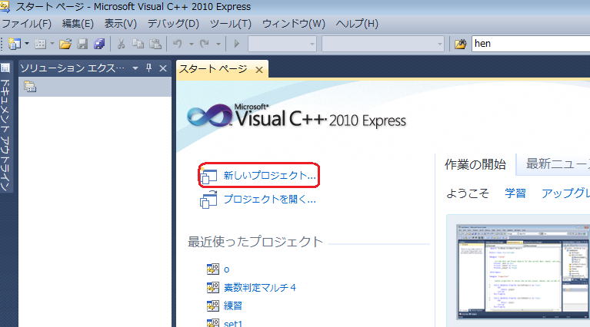
Task: Open recent project 練習
Action: [232, 306]
